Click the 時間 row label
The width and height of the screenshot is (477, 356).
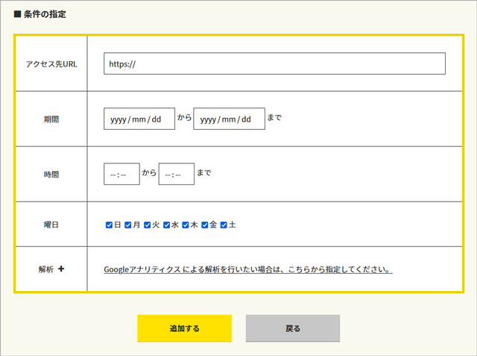tap(51, 175)
